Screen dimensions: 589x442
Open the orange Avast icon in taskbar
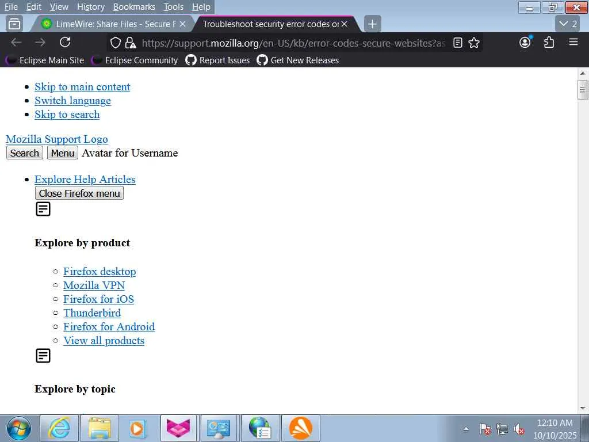(x=300, y=428)
